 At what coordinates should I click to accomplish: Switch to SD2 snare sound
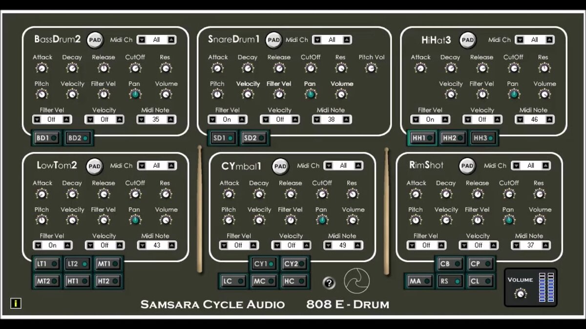[254, 138]
